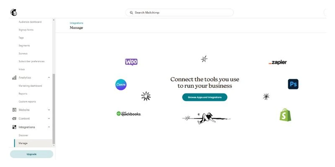335x167 pixels.
Task: Collapse the Analytics section chevron
Action: click(49, 78)
